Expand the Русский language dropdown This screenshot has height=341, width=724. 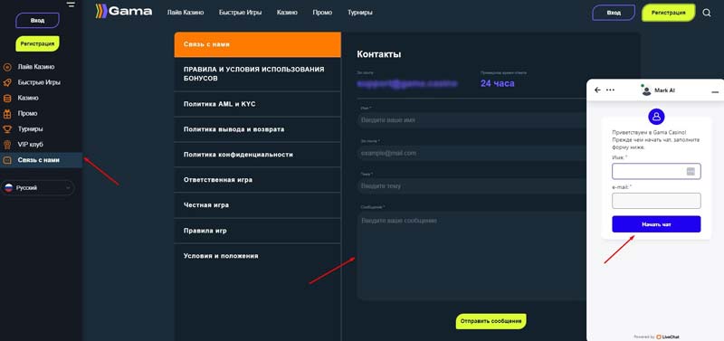point(37,188)
